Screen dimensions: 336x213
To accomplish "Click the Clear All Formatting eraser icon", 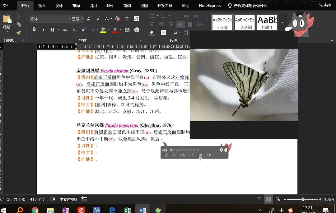I will click(118, 19).
